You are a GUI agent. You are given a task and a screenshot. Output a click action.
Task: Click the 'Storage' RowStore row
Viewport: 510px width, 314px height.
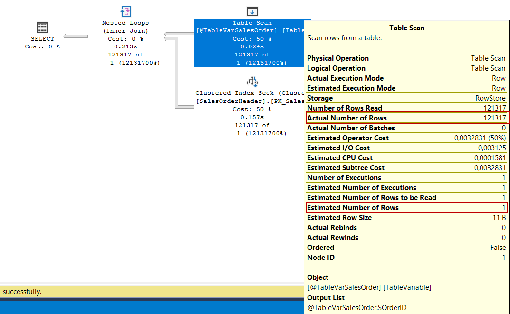point(406,98)
